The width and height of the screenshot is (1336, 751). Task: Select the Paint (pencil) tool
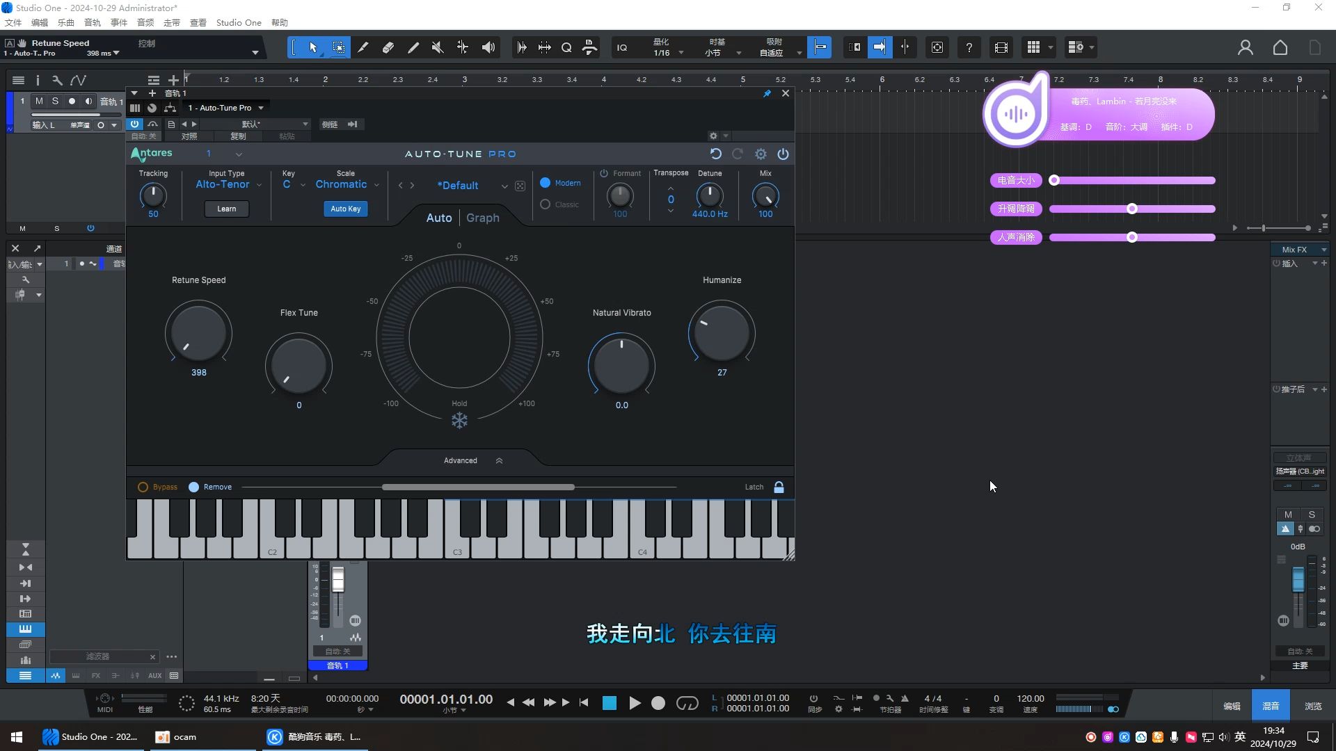413,47
